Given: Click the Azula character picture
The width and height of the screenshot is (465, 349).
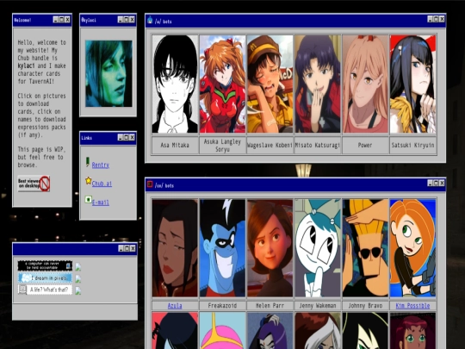Looking at the screenshot, I should pyautogui.click(x=175, y=248).
